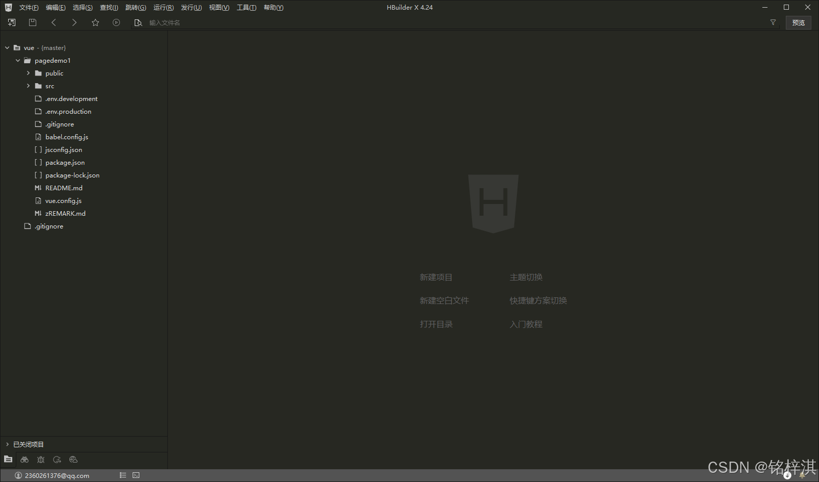The height and width of the screenshot is (482, 819).
Task: Expand the src folder
Action: [x=28, y=86]
